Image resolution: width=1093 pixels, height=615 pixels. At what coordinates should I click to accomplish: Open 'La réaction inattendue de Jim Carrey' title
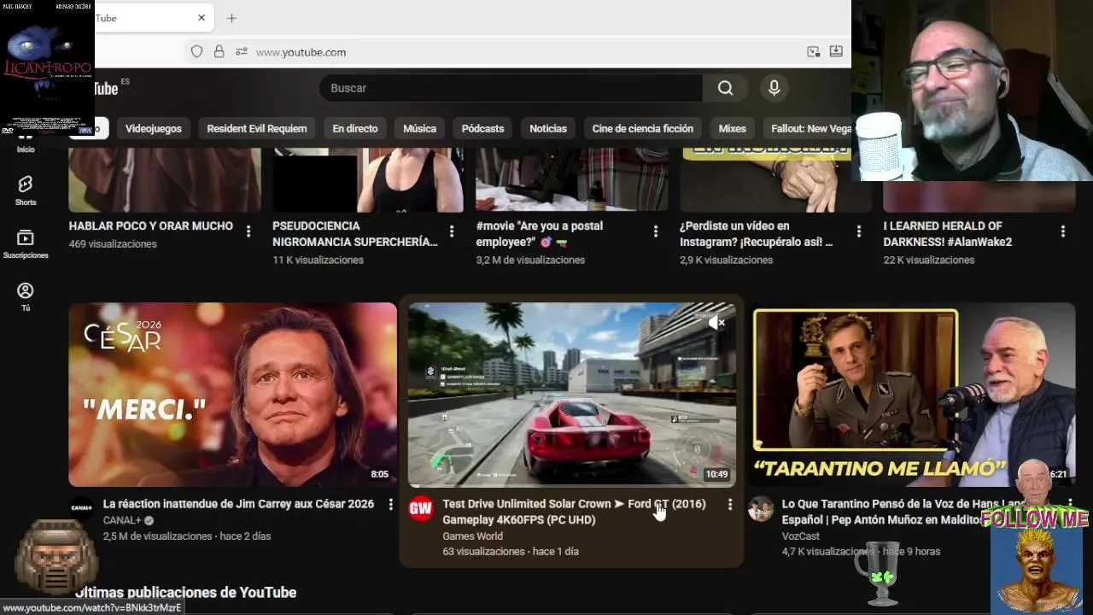[x=238, y=504]
